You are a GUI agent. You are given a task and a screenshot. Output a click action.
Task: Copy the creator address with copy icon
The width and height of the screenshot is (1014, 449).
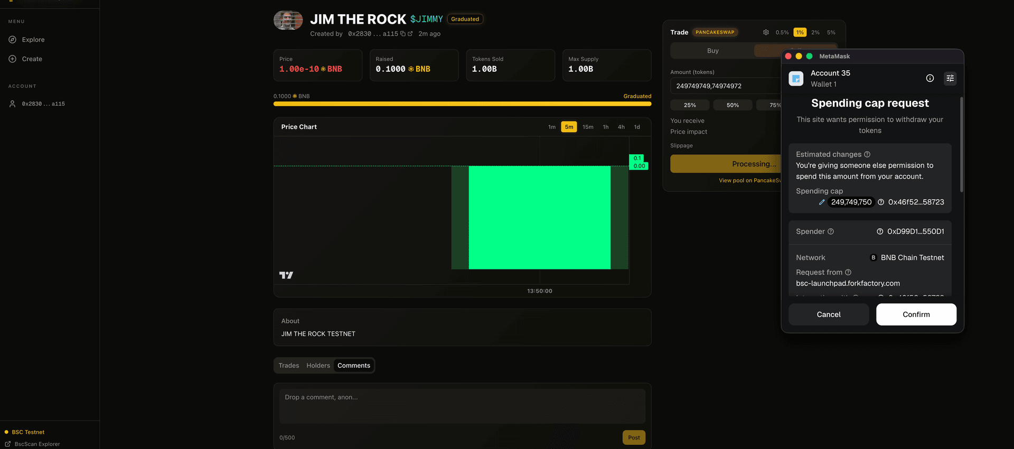click(x=403, y=34)
